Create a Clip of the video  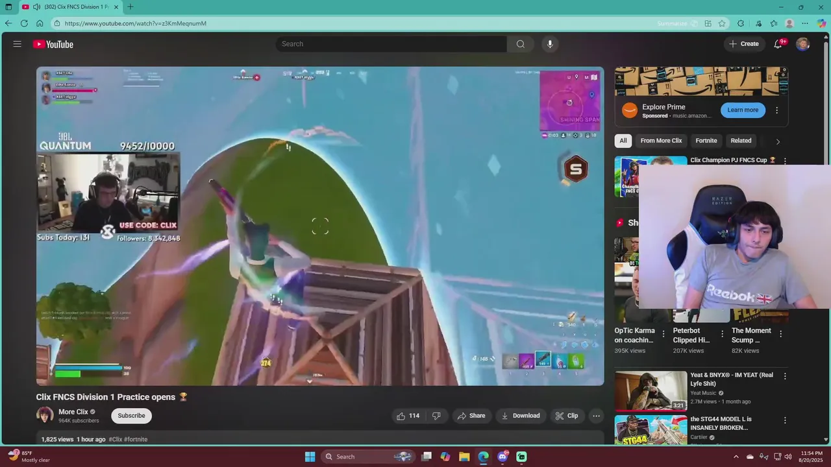pyautogui.click(x=566, y=416)
